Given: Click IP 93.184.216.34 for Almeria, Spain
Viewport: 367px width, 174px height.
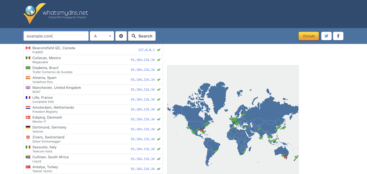Looking at the screenshot, I should pos(143,79).
